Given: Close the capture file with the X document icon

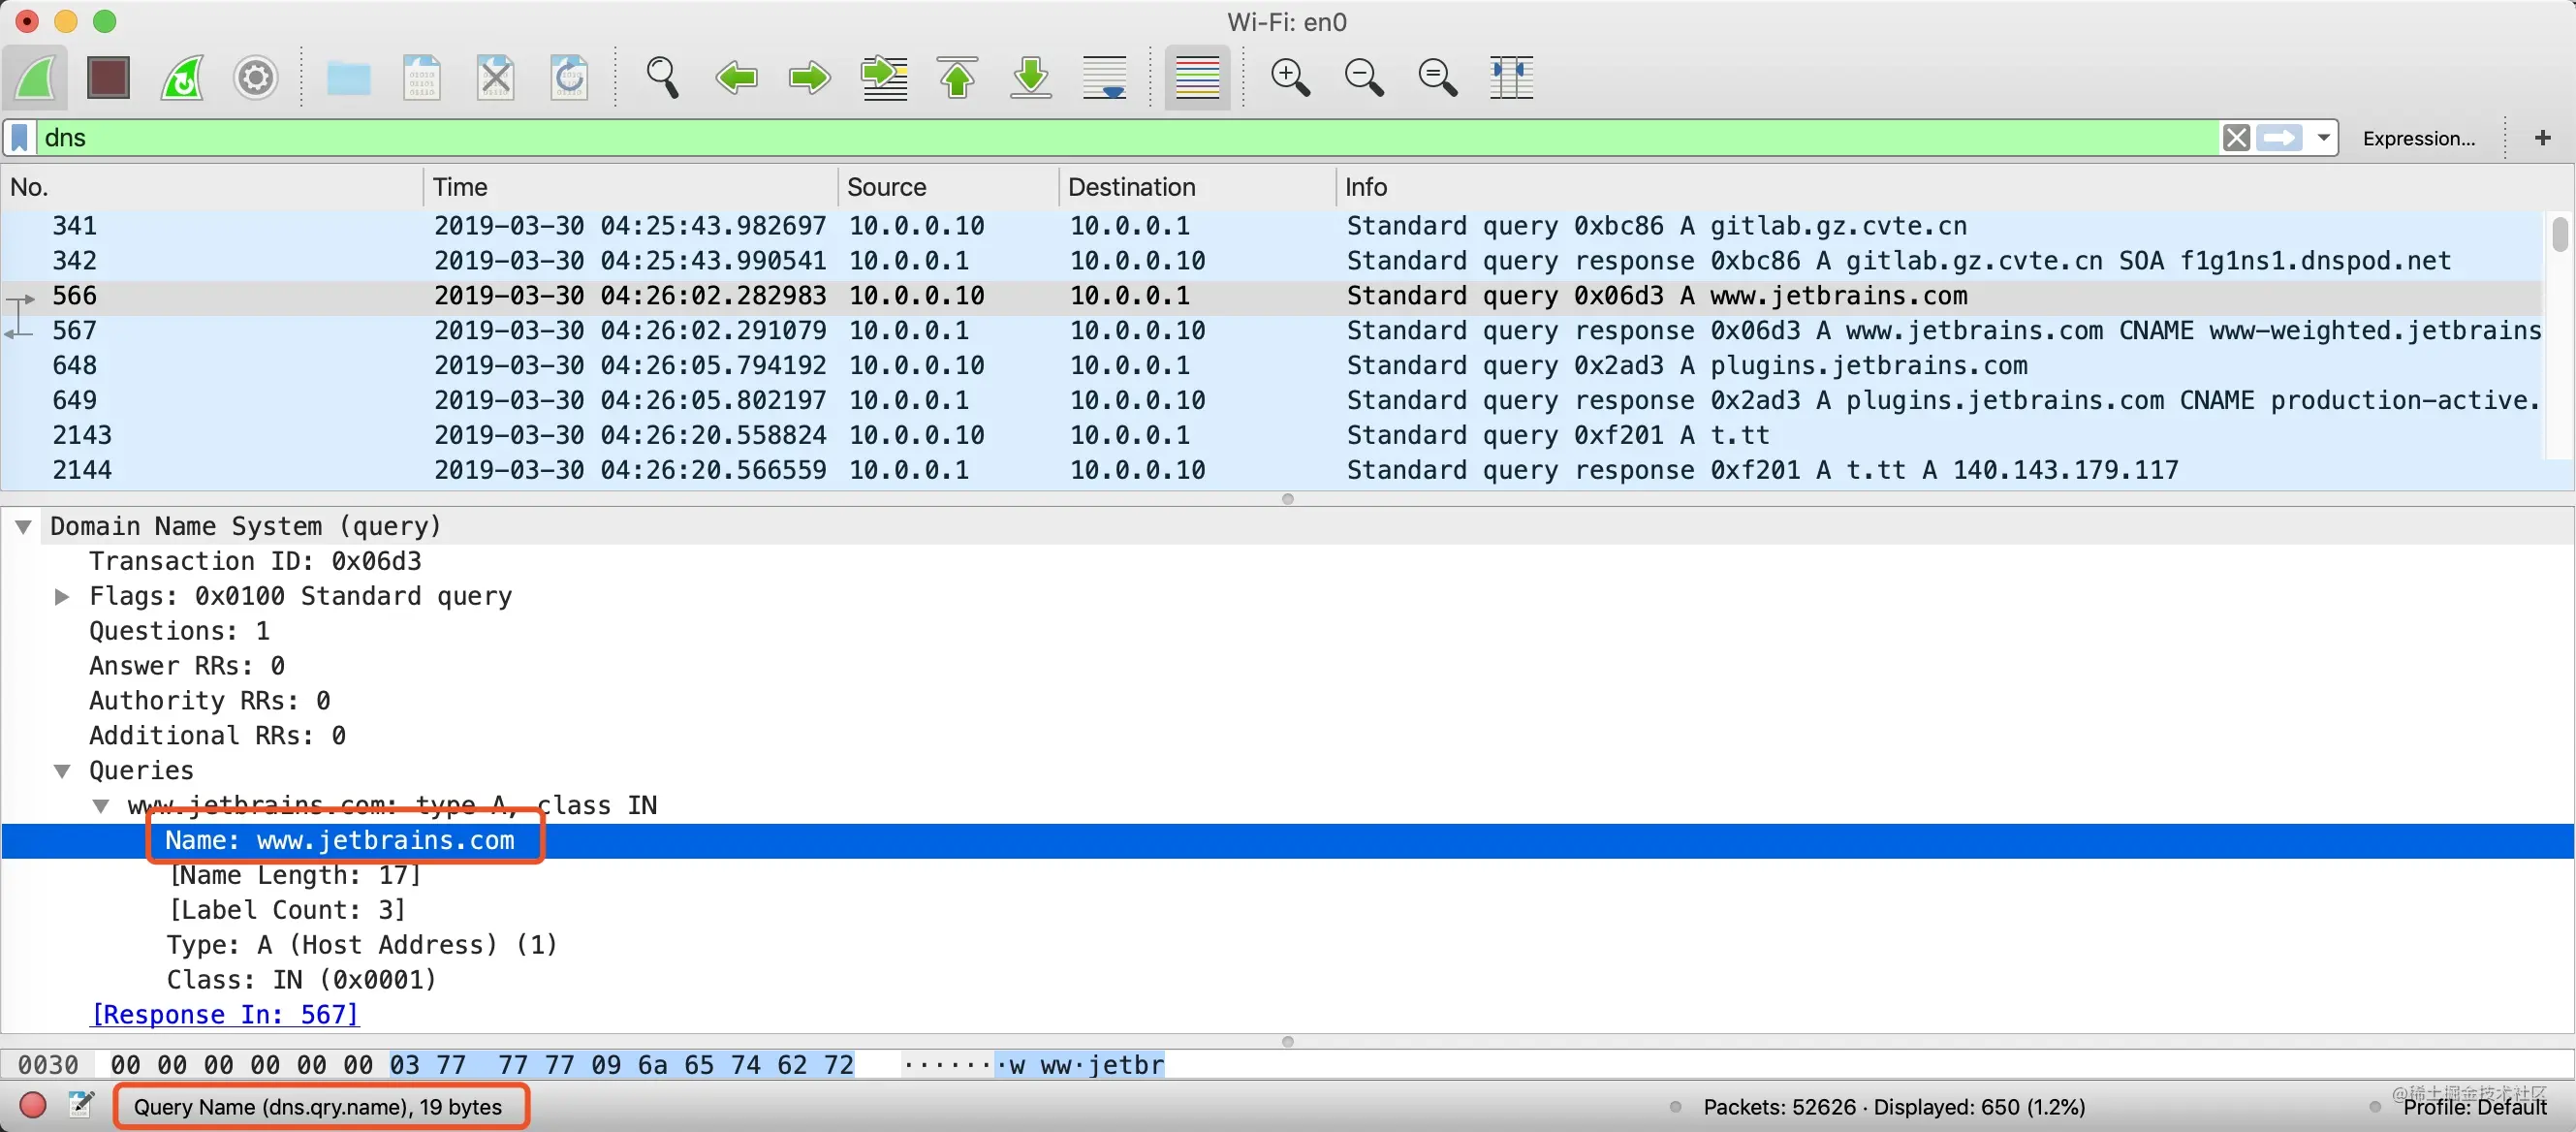Looking at the screenshot, I should point(495,77).
